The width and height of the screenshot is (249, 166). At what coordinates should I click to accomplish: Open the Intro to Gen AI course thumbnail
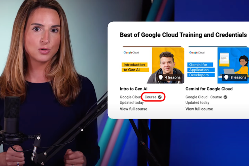click(x=152, y=65)
